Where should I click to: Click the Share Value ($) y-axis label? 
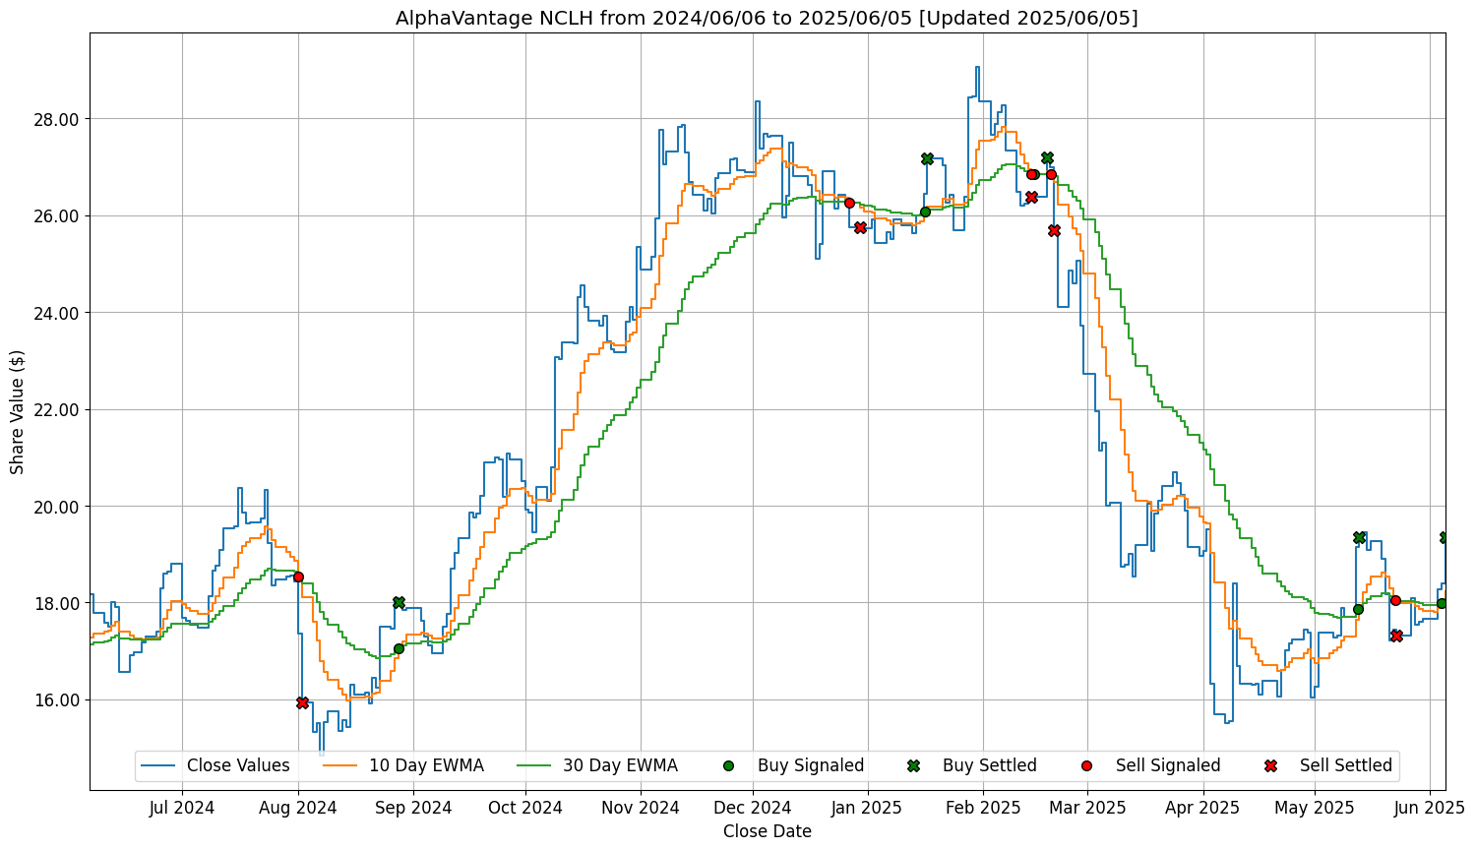pos(18,411)
